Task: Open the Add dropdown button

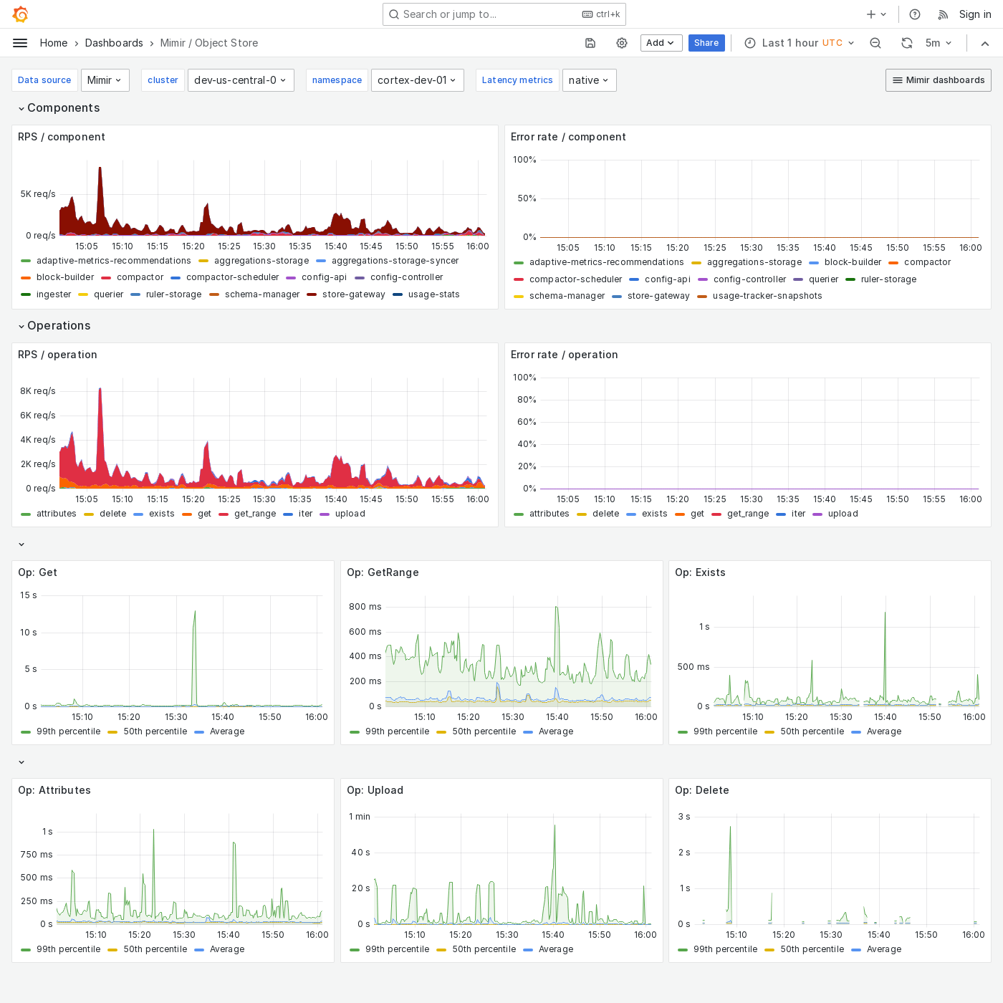Action: (661, 43)
